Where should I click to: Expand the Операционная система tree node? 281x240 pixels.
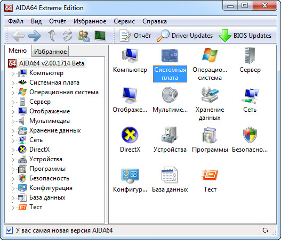pyautogui.click(x=13, y=93)
